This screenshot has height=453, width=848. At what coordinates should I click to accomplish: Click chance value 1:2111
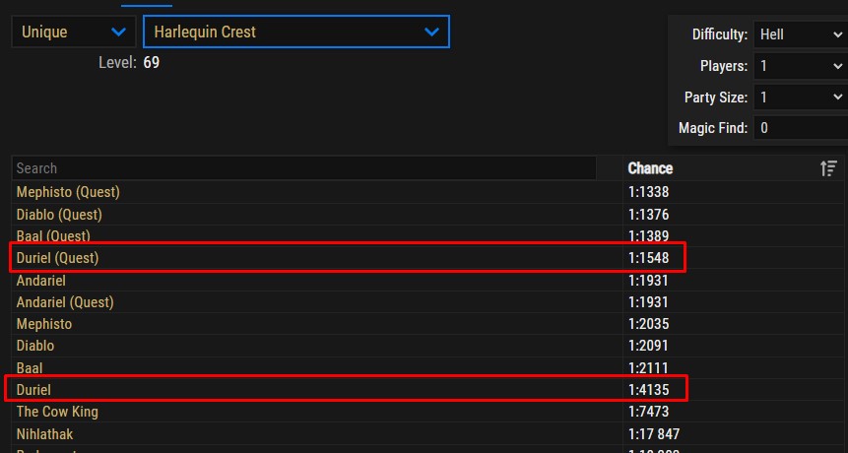(x=648, y=368)
